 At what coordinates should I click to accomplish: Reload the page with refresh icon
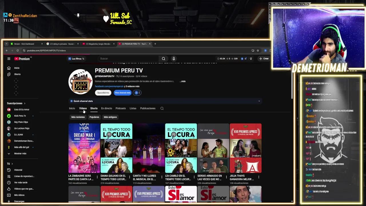[x=17, y=51]
